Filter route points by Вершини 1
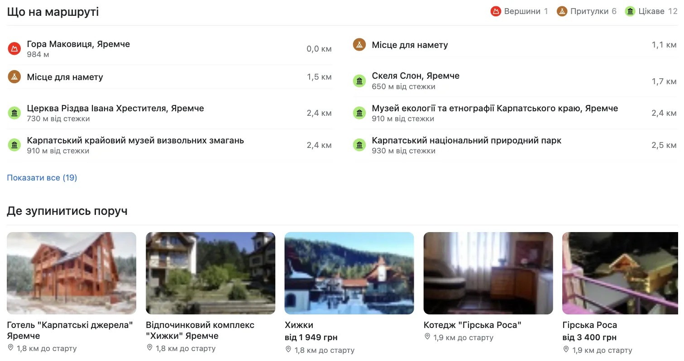Screen dimensions: 684x361 pyautogui.click(x=519, y=11)
